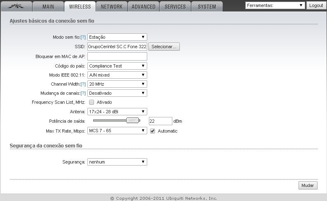Open the Código do país dropdown
The width and height of the screenshot is (327, 201).
point(117,66)
